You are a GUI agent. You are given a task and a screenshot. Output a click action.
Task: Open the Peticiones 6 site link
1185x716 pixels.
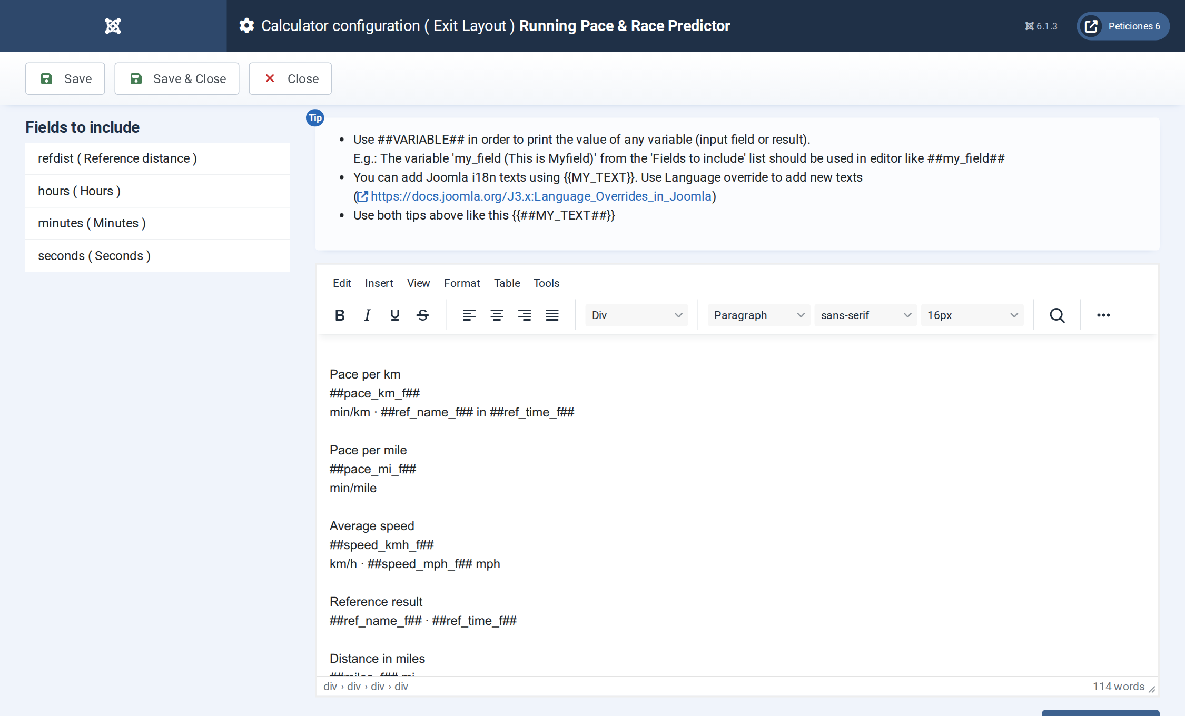point(1123,26)
